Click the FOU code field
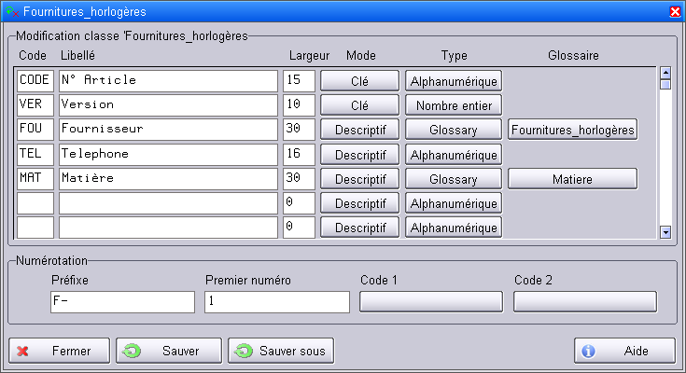The height and width of the screenshot is (373, 686). click(35, 130)
